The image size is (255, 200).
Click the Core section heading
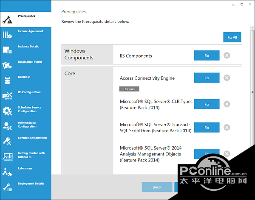[x=70, y=73]
